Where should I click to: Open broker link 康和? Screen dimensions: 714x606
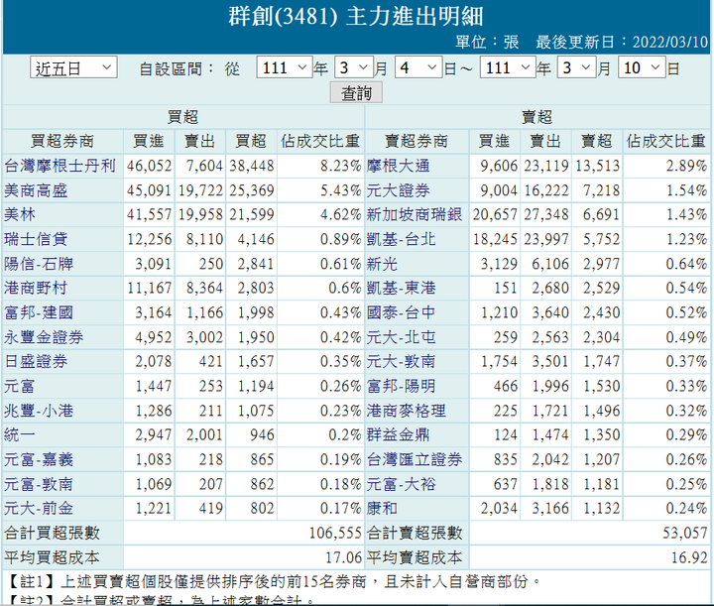tap(383, 508)
